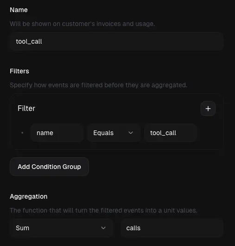Click the invoices and usage helper text
The height and width of the screenshot is (246, 235).
[82, 24]
